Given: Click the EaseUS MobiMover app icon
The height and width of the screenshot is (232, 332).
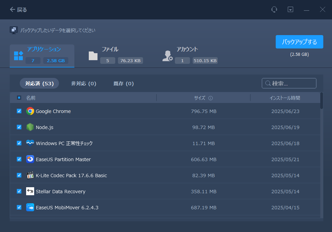Looking at the screenshot, I should pos(30,207).
